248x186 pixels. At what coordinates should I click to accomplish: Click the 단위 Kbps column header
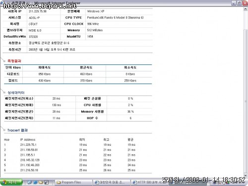[13, 67]
